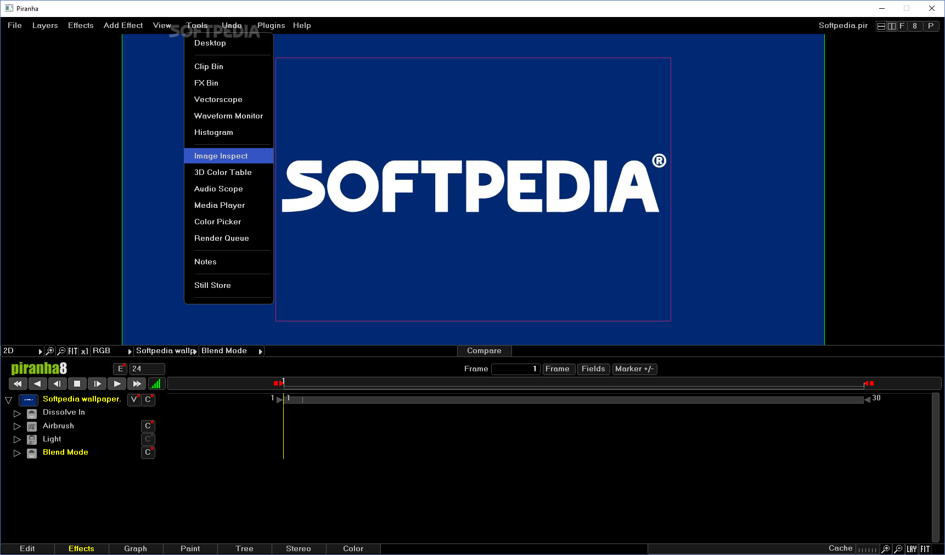
Task: Step back one frame
Action: pos(57,384)
